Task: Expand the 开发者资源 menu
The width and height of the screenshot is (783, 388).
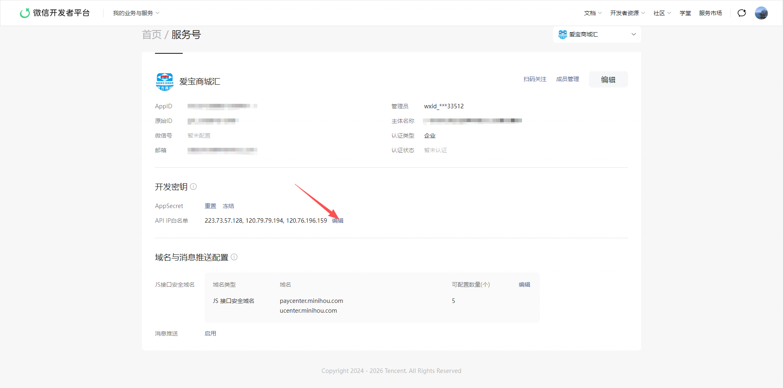Action: (x=627, y=13)
